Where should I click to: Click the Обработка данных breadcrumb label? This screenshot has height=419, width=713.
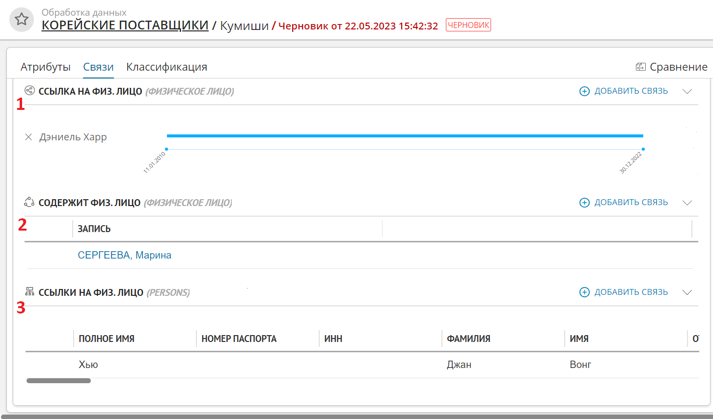pyautogui.click(x=84, y=12)
